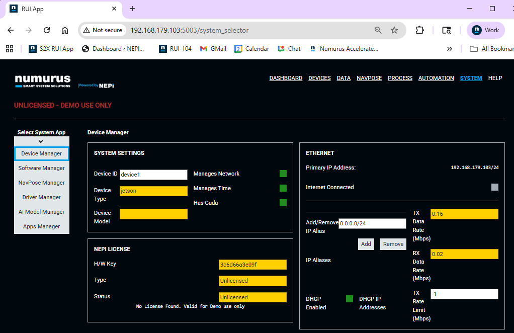Open the apps grid icon in bookmarks bar
Image resolution: width=514 pixels, height=333 pixels.
click(9, 49)
